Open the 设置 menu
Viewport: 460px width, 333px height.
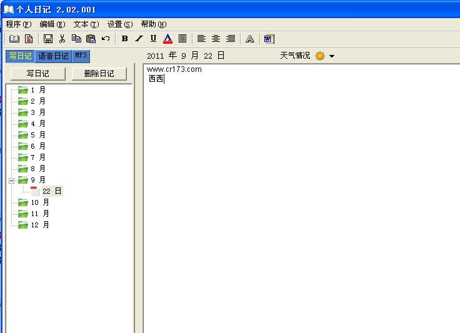pyautogui.click(x=120, y=24)
